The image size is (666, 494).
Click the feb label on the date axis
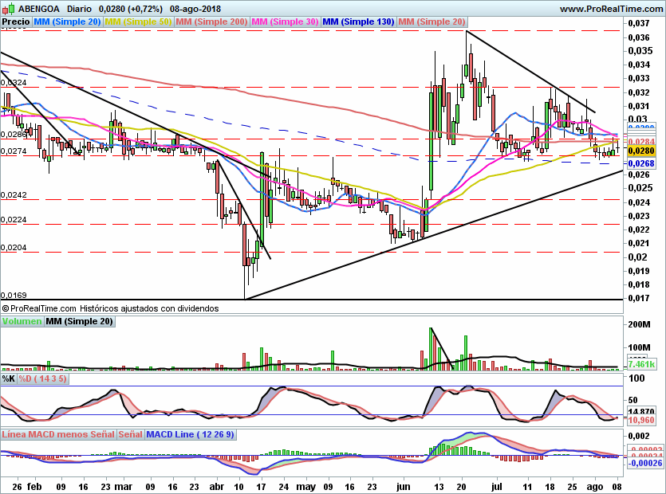[34, 487]
